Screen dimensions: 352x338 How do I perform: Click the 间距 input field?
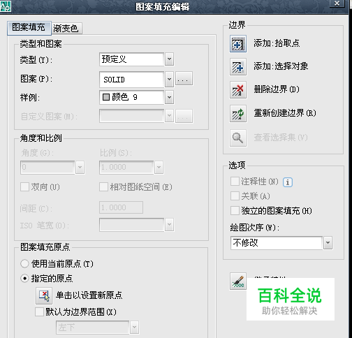[121, 207]
